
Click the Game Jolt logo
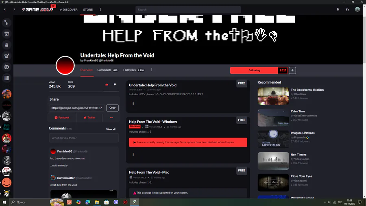pos(37,10)
